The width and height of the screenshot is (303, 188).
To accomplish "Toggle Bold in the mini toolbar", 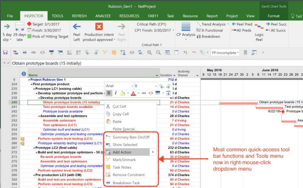I will pos(109,93).
